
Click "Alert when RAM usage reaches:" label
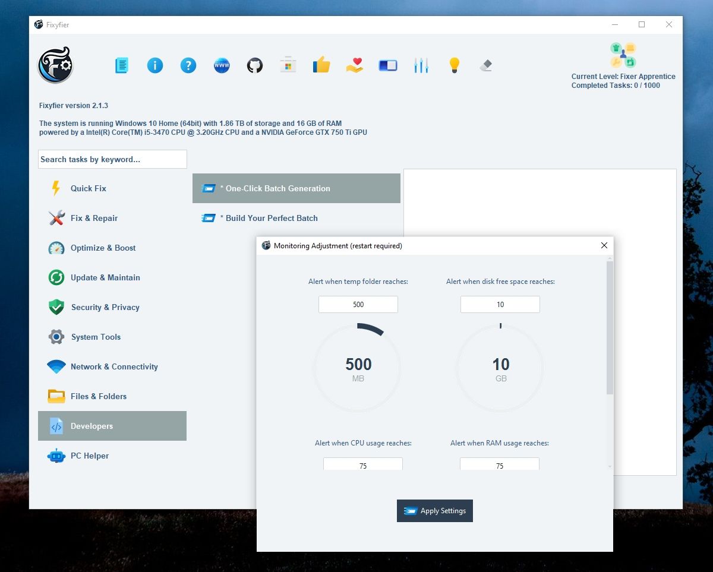click(500, 443)
